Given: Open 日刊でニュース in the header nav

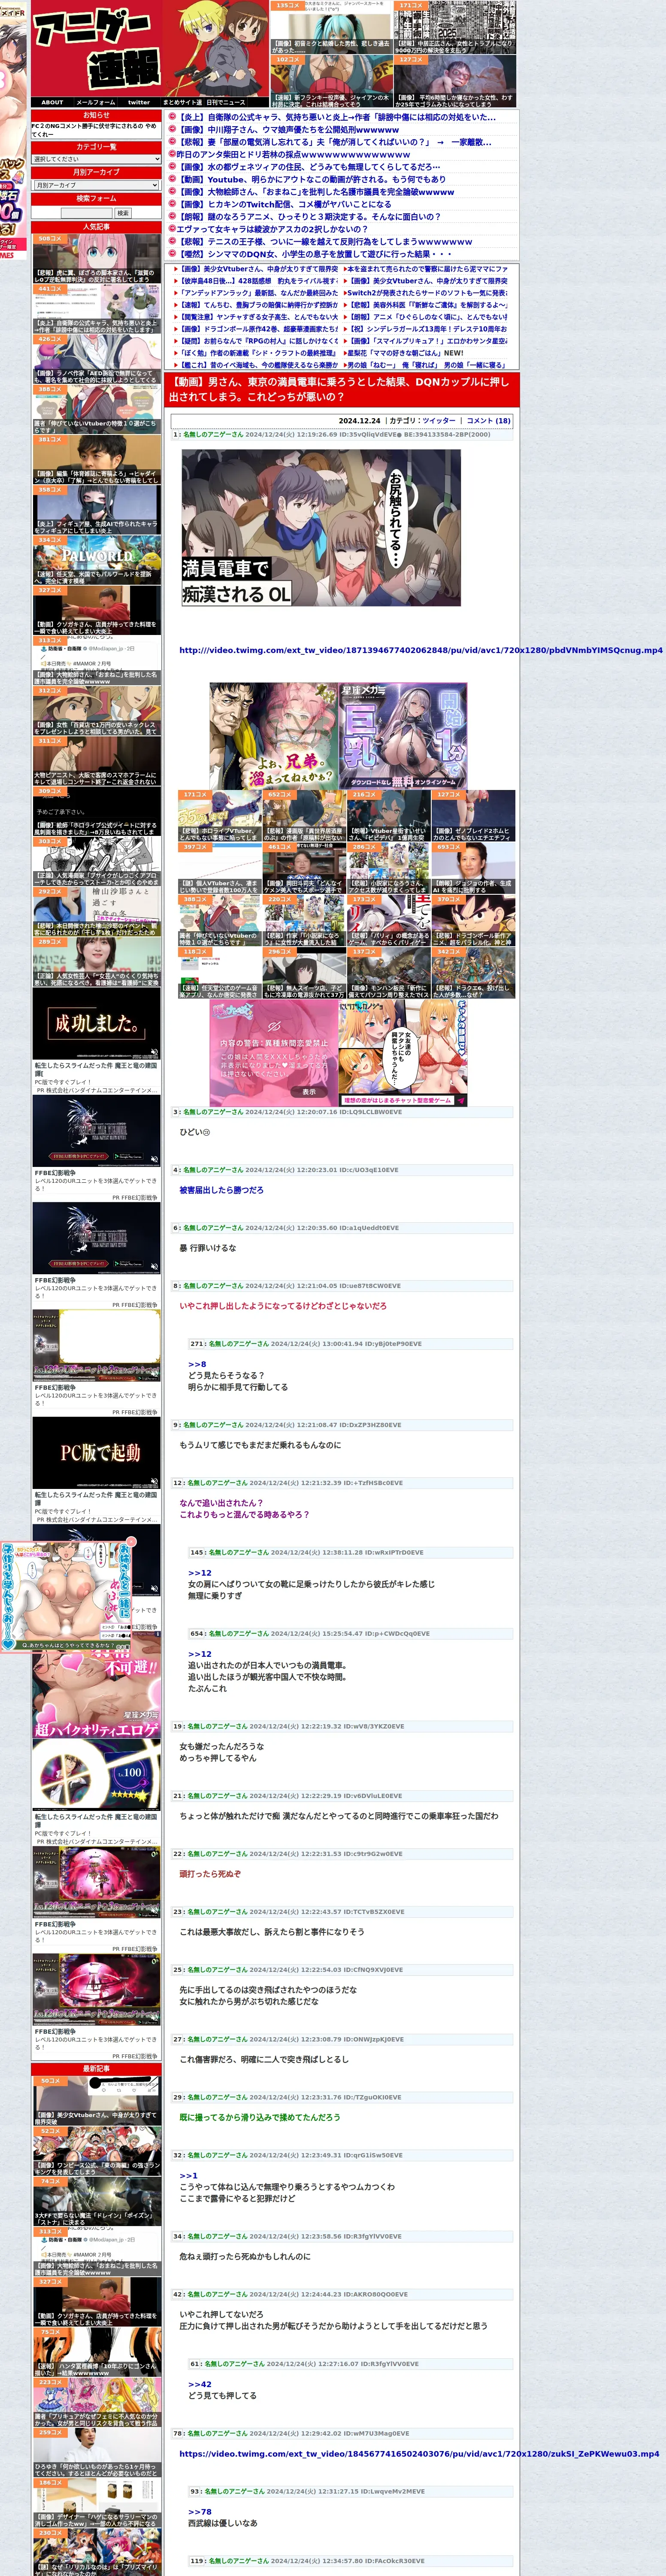Looking at the screenshot, I should click(226, 102).
